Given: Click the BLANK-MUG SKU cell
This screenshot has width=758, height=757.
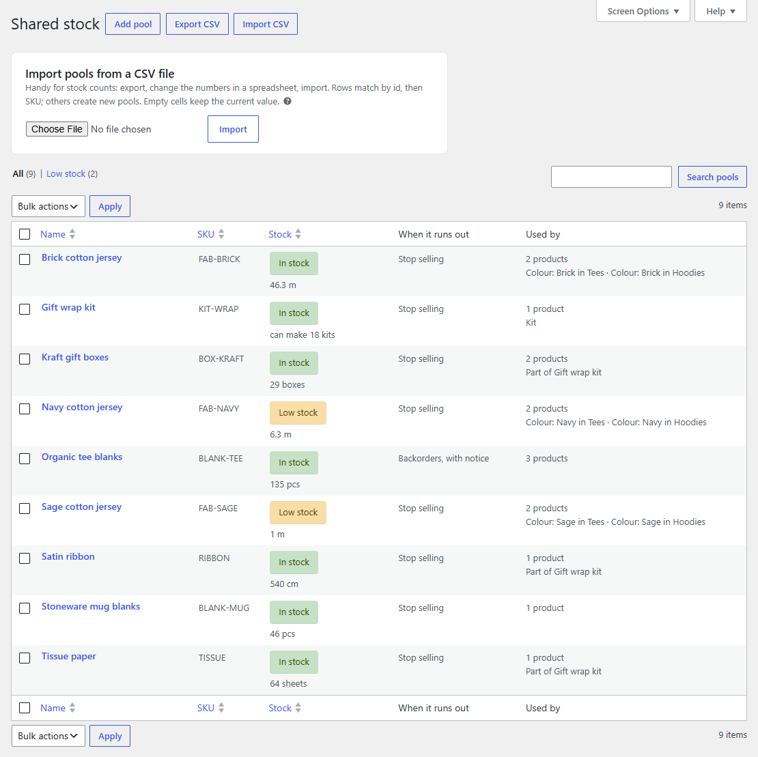Looking at the screenshot, I should pos(224,608).
